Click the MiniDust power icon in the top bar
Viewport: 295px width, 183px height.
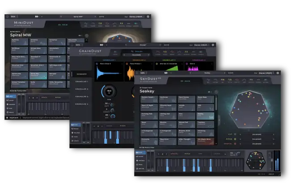(x=7, y=17)
